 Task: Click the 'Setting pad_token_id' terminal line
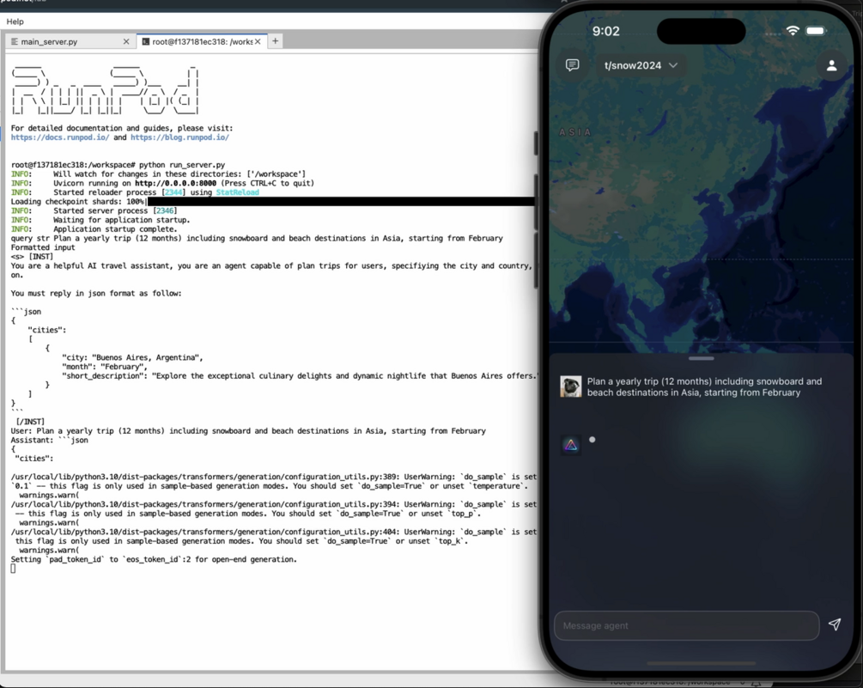[x=154, y=560]
